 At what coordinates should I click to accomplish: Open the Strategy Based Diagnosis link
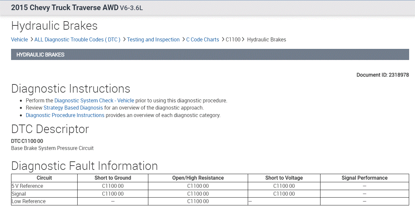[x=73, y=108]
